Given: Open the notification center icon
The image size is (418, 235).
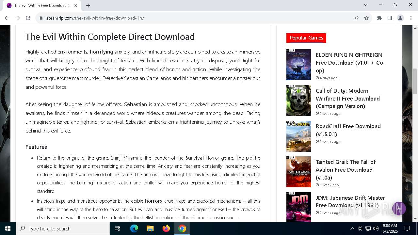Looking at the screenshot, I should pos(407,228).
